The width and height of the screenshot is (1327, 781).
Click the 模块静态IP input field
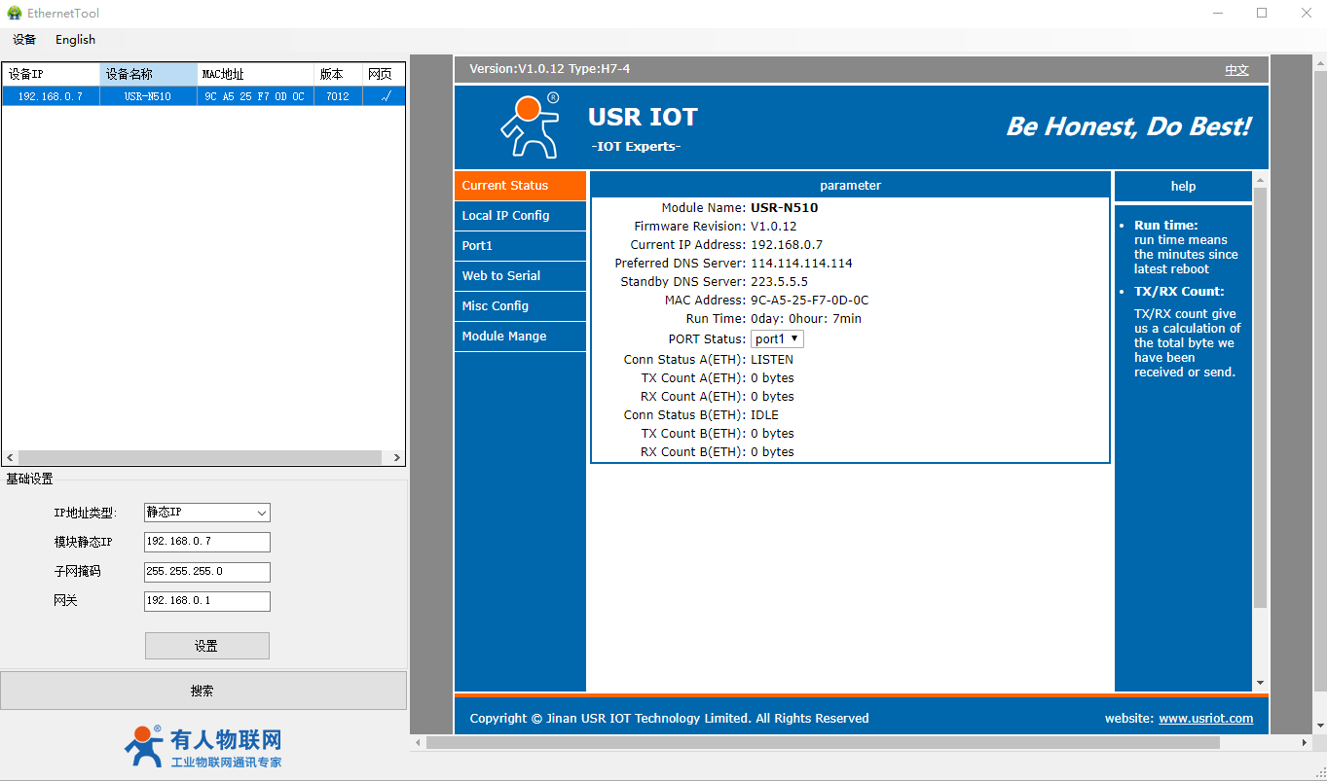[x=206, y=542]
